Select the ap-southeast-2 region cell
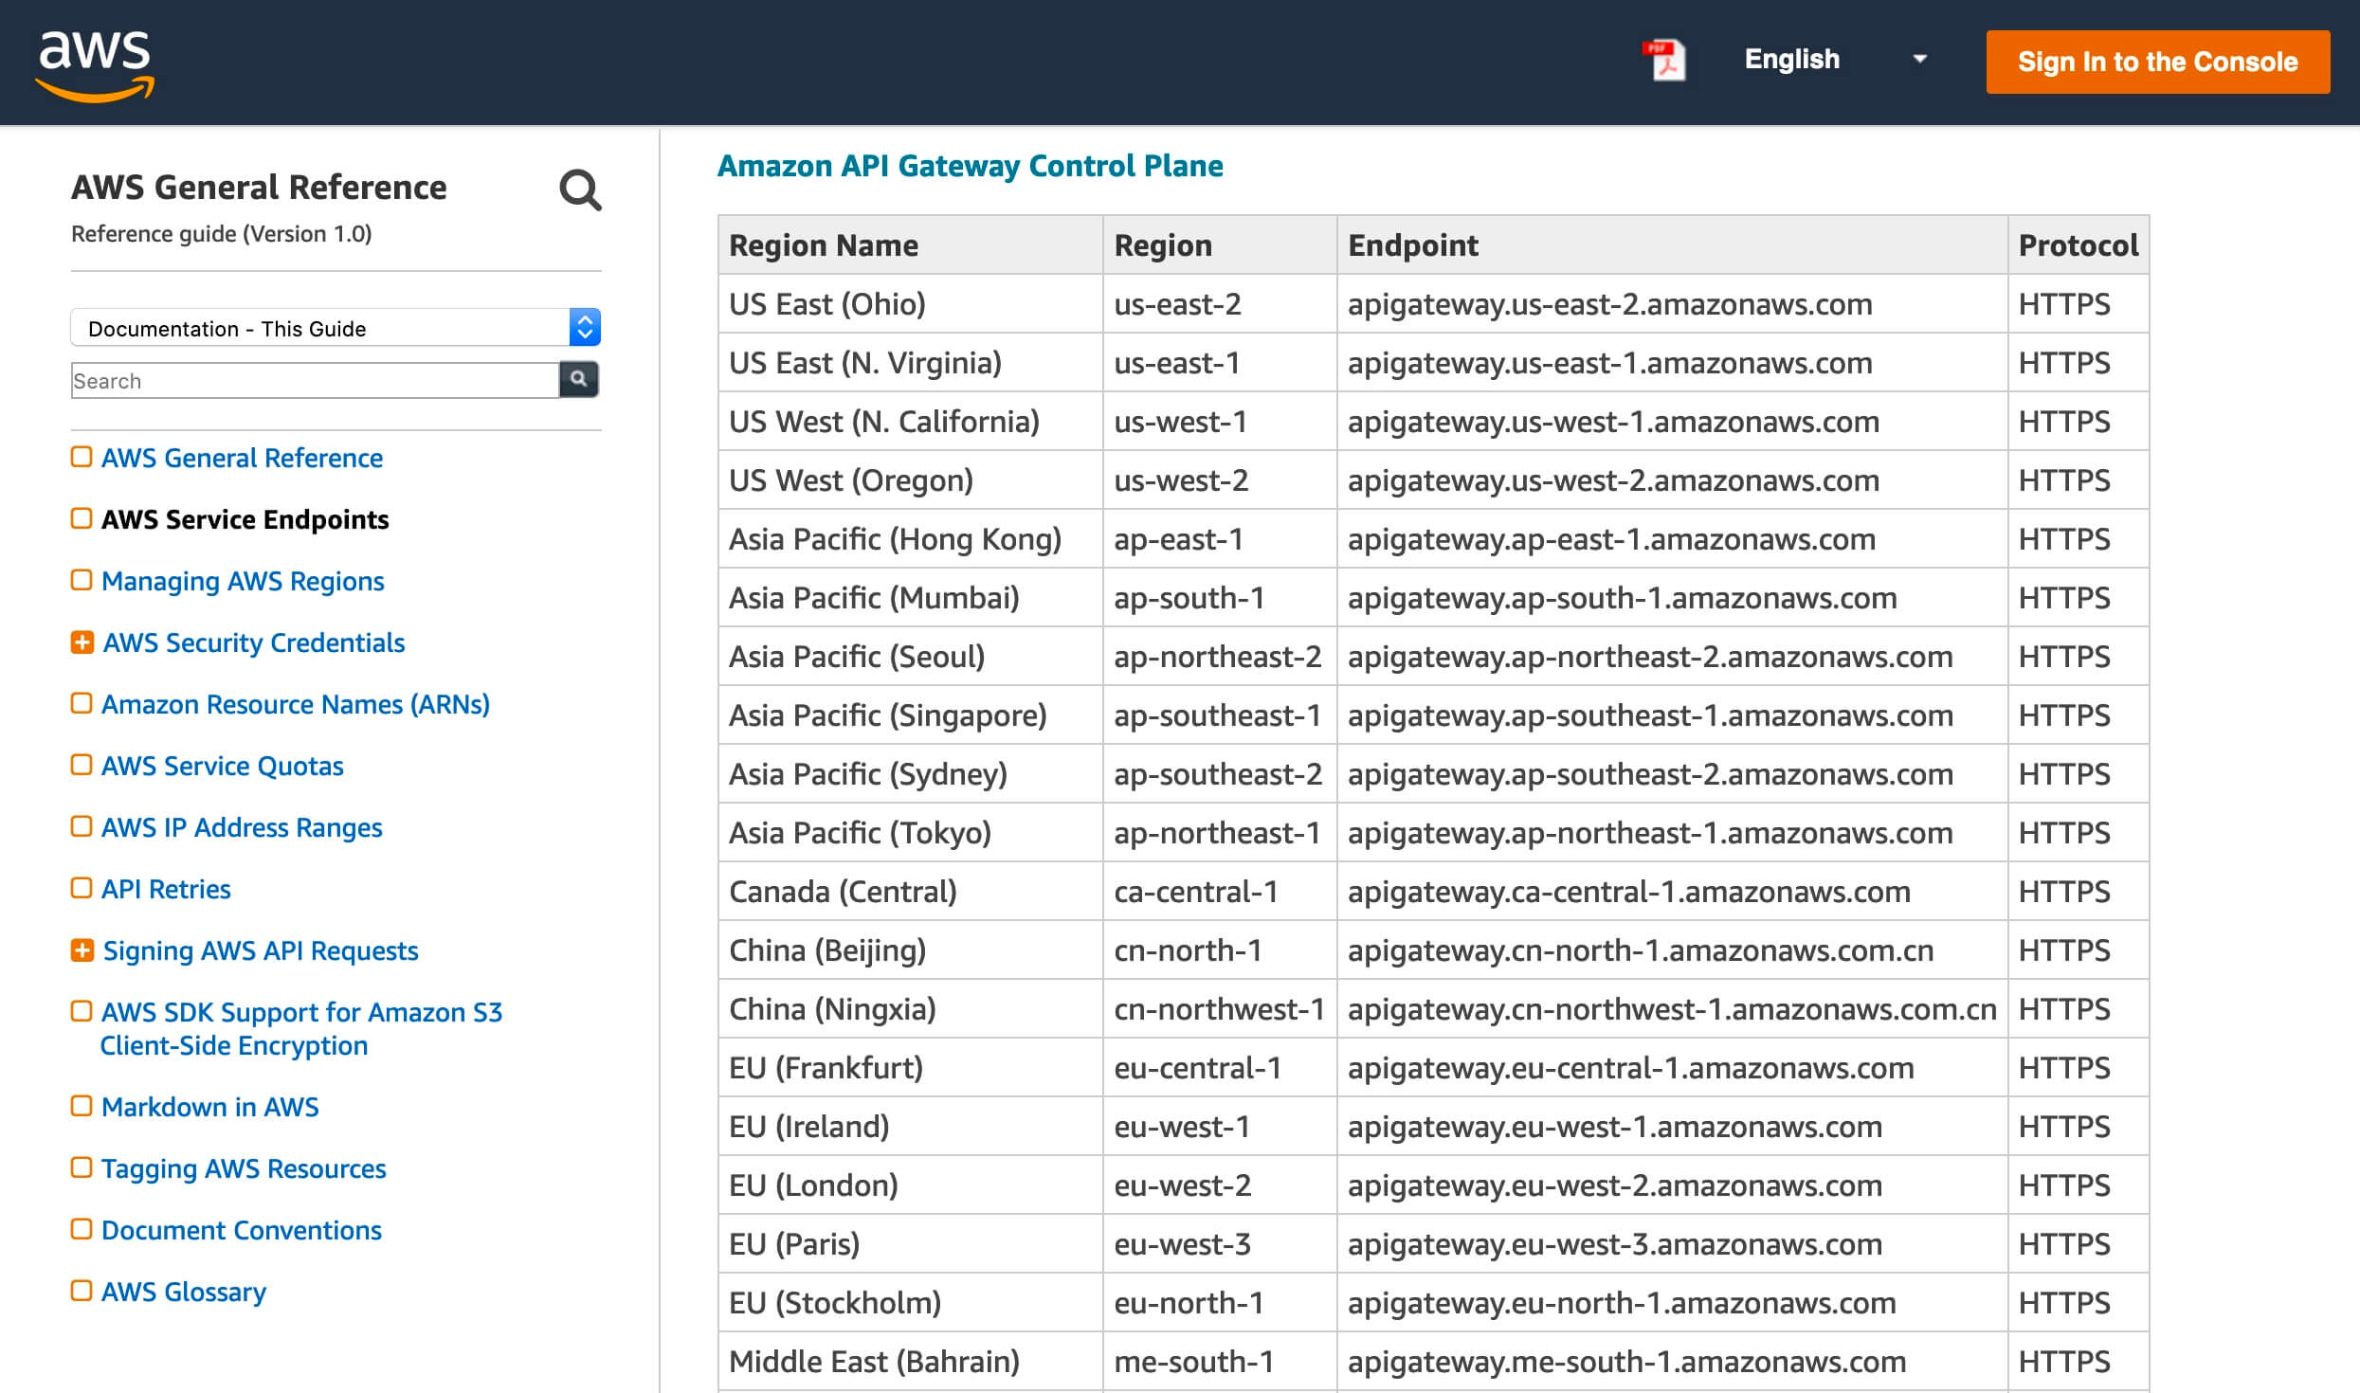This screenshot has width=2360, height=1393. pyautogui.click(x=1220, y=774)
